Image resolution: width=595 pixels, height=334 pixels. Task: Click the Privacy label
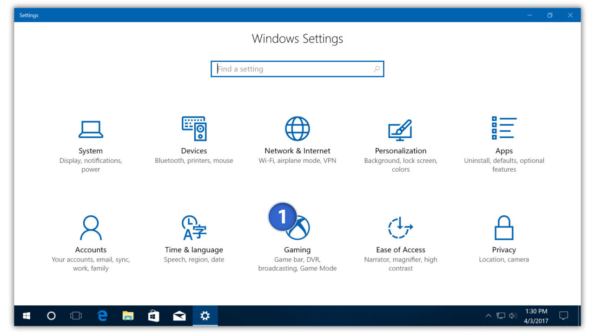click(504, 250)
